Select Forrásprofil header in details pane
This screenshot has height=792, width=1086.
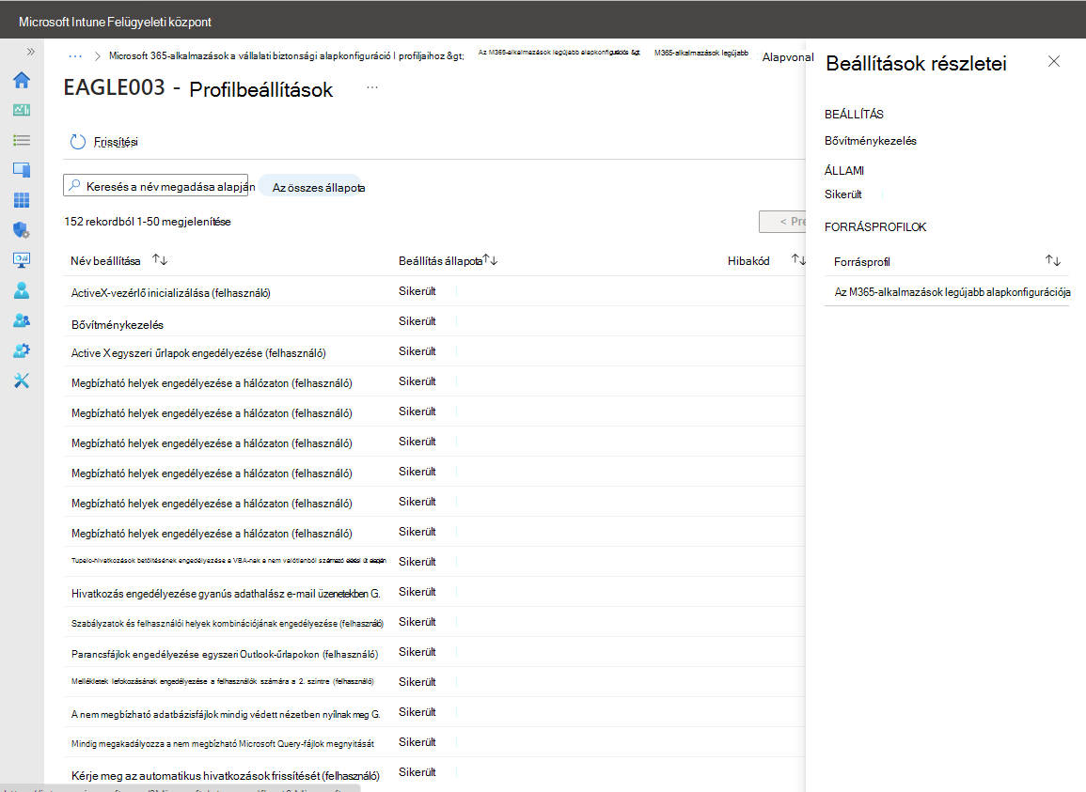pos(861,262)
